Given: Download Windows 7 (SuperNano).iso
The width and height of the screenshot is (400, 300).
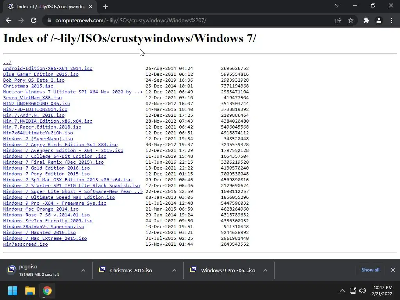Looking at the screenshot, I should (38, 139).
